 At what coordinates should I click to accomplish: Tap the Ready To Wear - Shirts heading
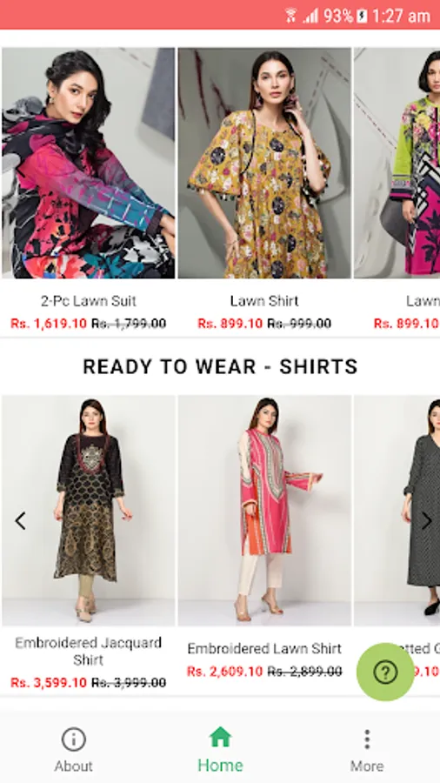tap(220, 367)
